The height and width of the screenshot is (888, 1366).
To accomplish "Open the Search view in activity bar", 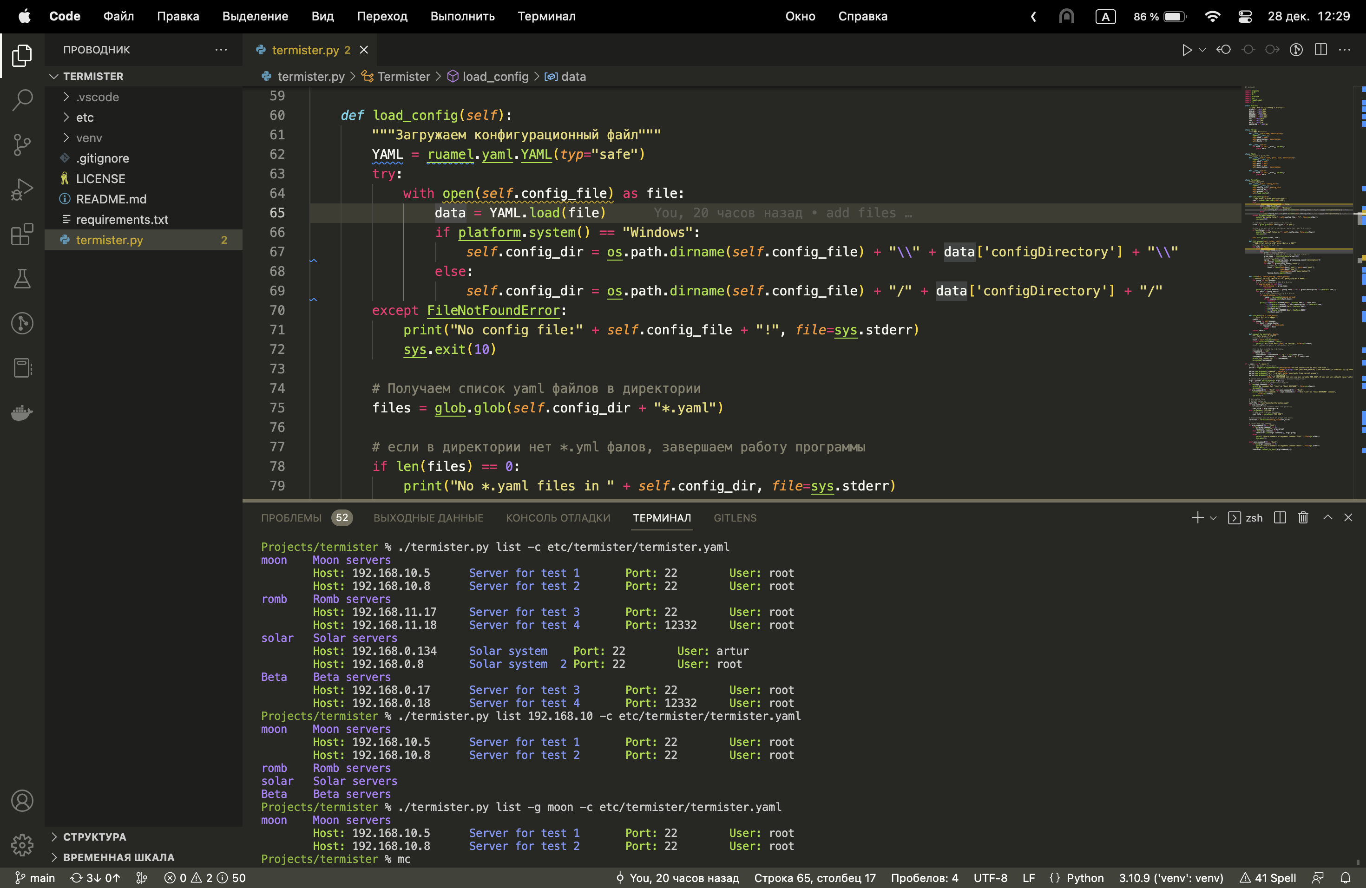I will [x=22, y=100].
